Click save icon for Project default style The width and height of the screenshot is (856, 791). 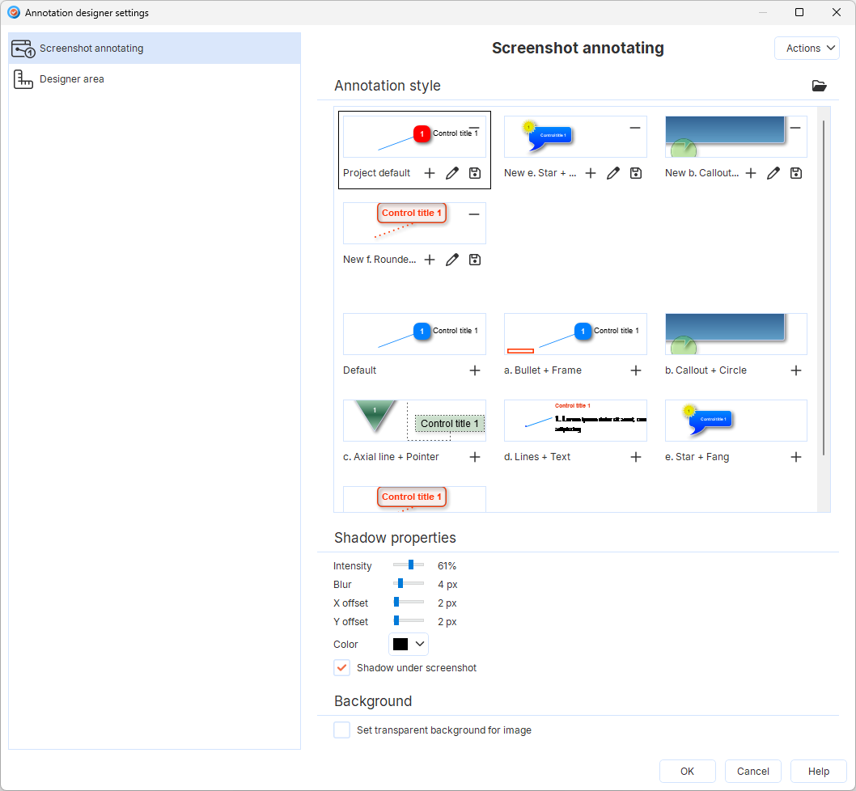(475, 173)
